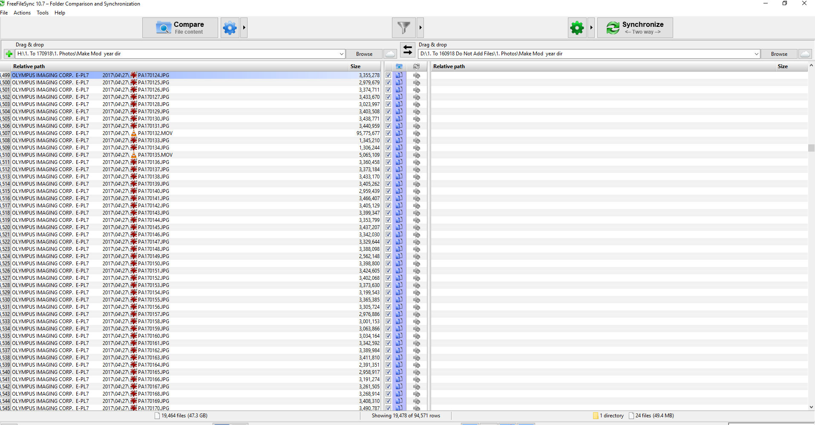Click the VLC icon of PA170132.MOV
The image size is (815, 425).
coord(134,133)
